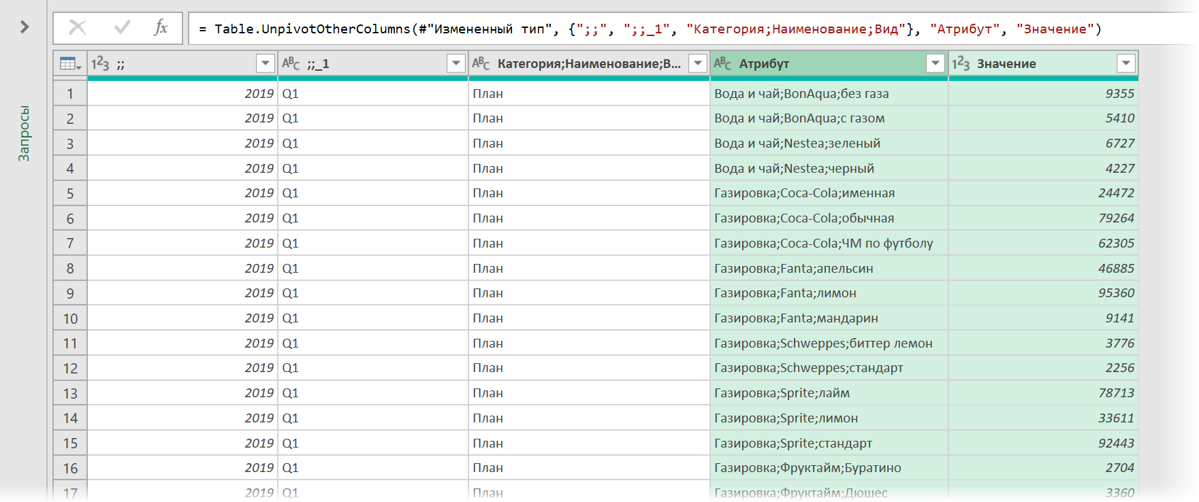This screenshot has width=1199, height=502.
Task: Click cell Газировка;Coca-Cola;ЧМ по футболу
Action: coord(829,243)
